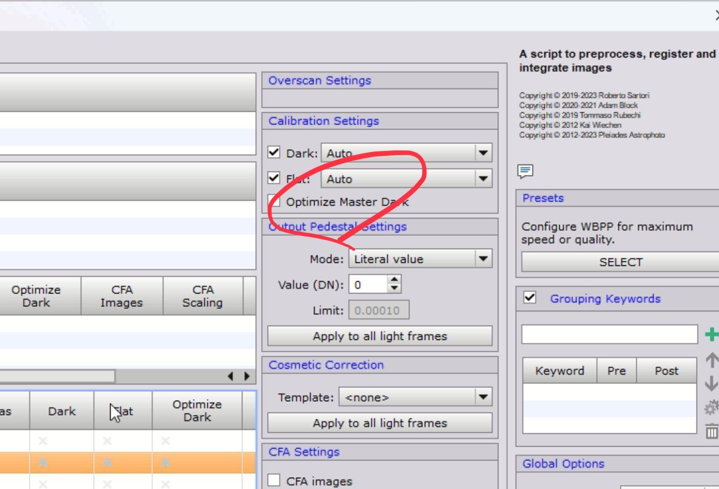Move keyword up with arrow icon
Screen dimensions: 719x489
click(711, 360)
